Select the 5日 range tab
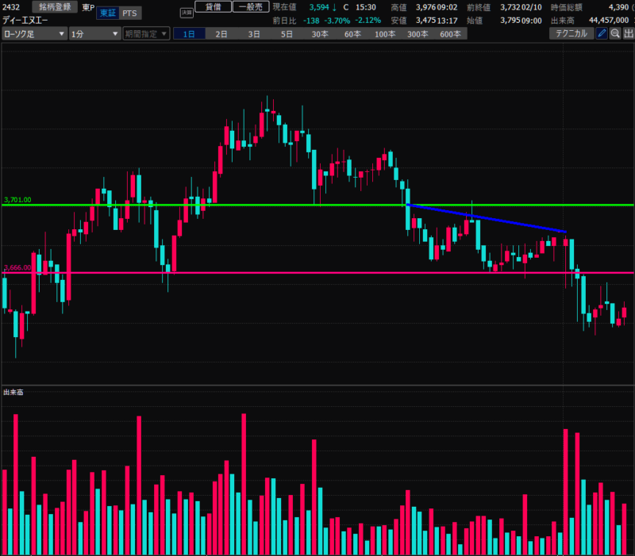This screenshot has width=635, height=556. tap(287, 34)
